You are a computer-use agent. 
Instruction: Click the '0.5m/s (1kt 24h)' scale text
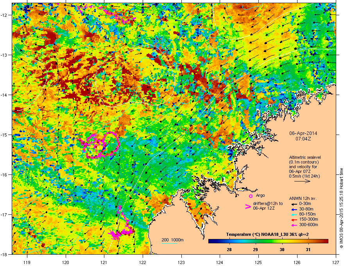point(304,176)
